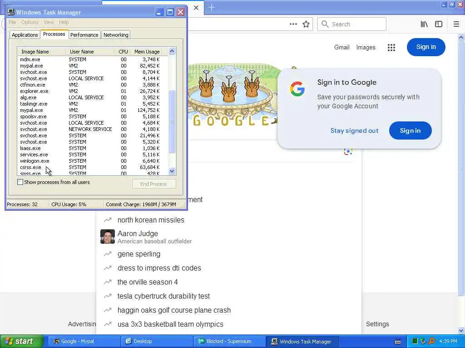The width and height of the screenshot is (465, 348).
Task: Click the process list scroll down arrow
Action: click(x=172, y=171)
